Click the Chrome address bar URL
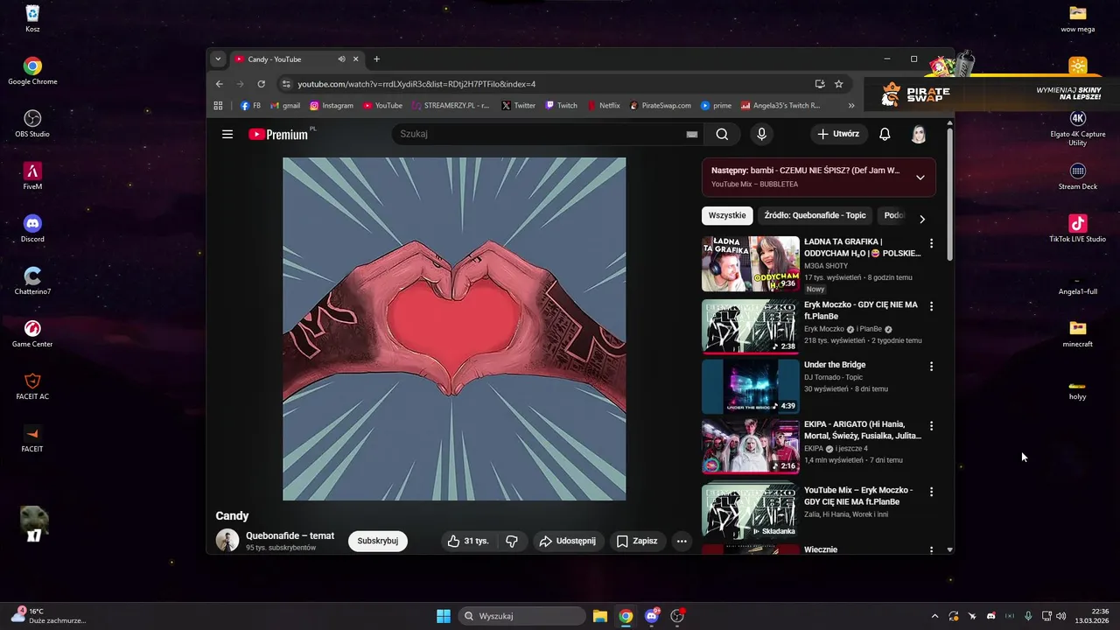This screenshot has height=630, width=1120. (416, 84)
